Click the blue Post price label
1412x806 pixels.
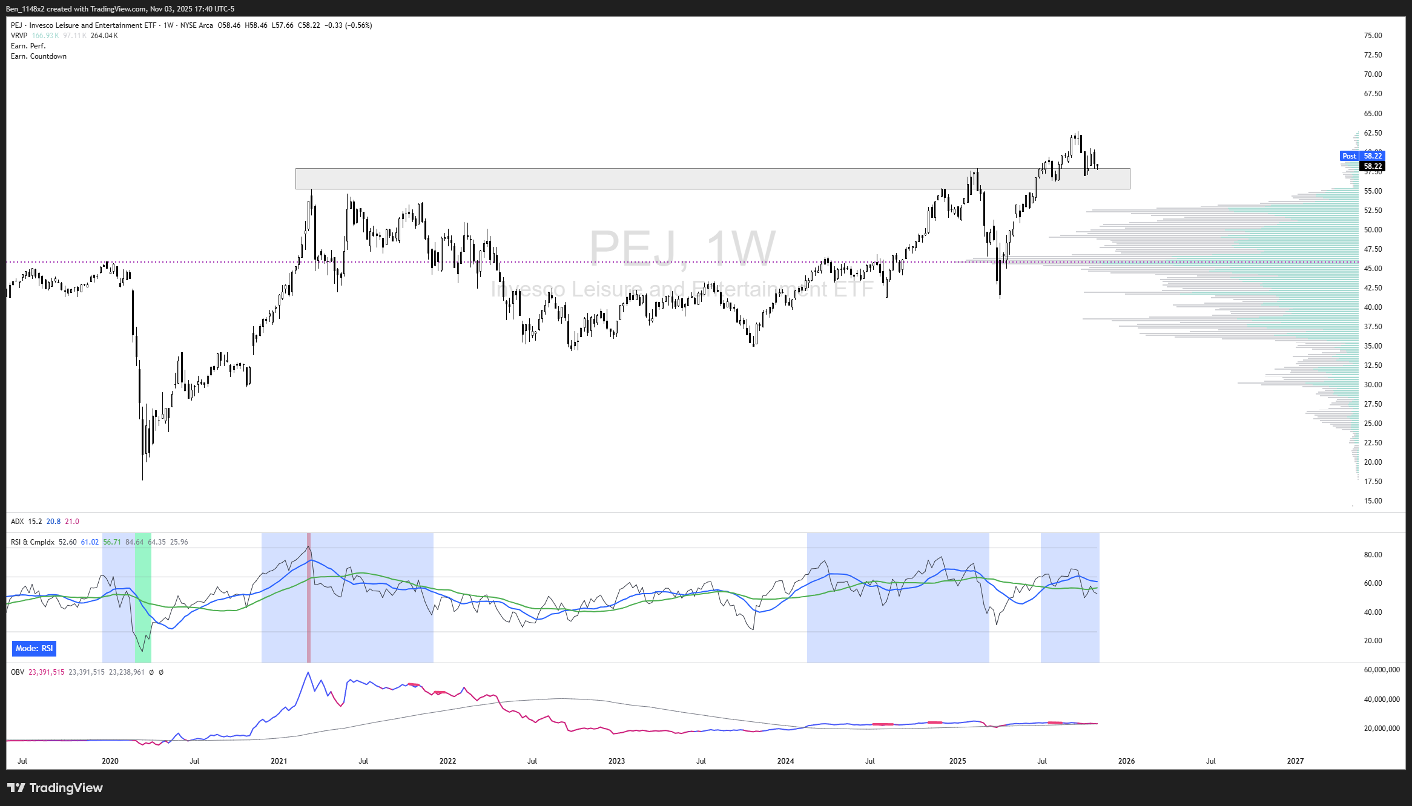1348,156
